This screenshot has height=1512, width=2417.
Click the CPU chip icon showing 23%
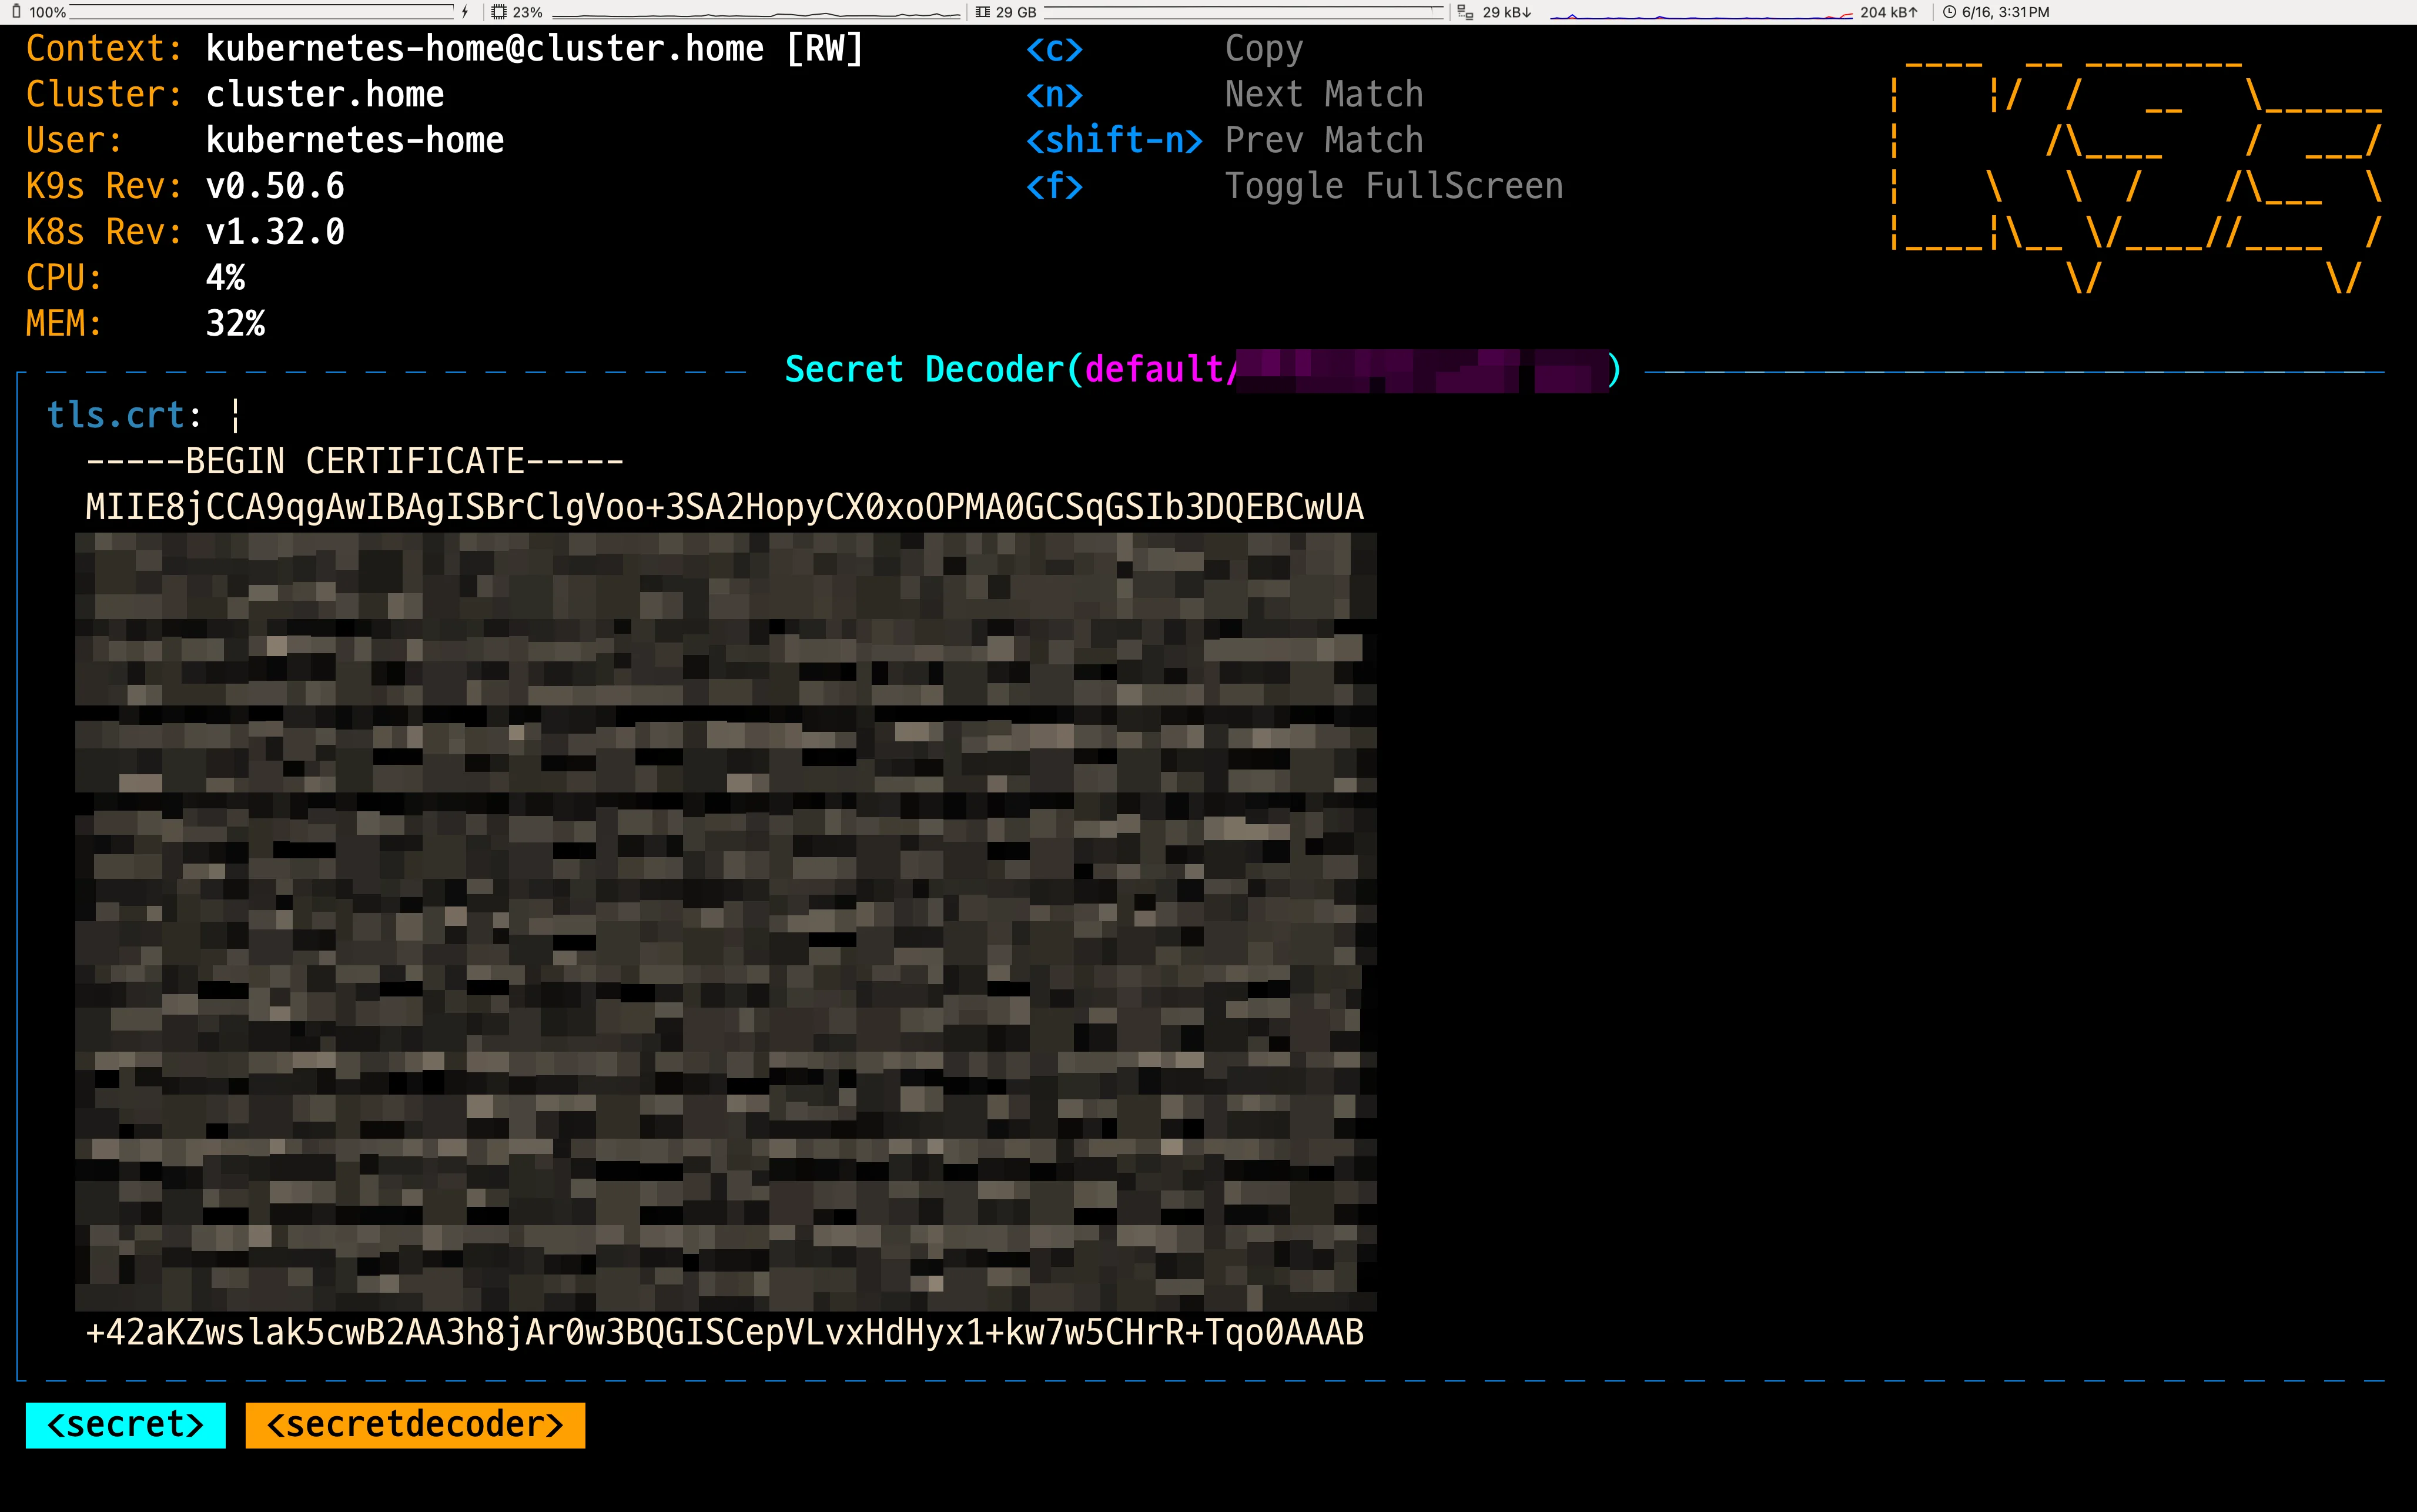499,12
